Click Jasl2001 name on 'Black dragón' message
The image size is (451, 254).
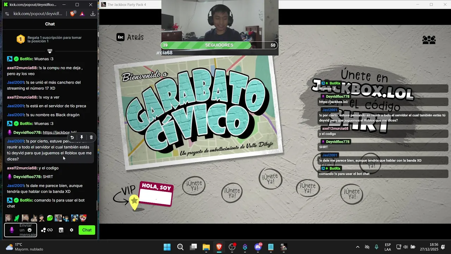(16, 115)
